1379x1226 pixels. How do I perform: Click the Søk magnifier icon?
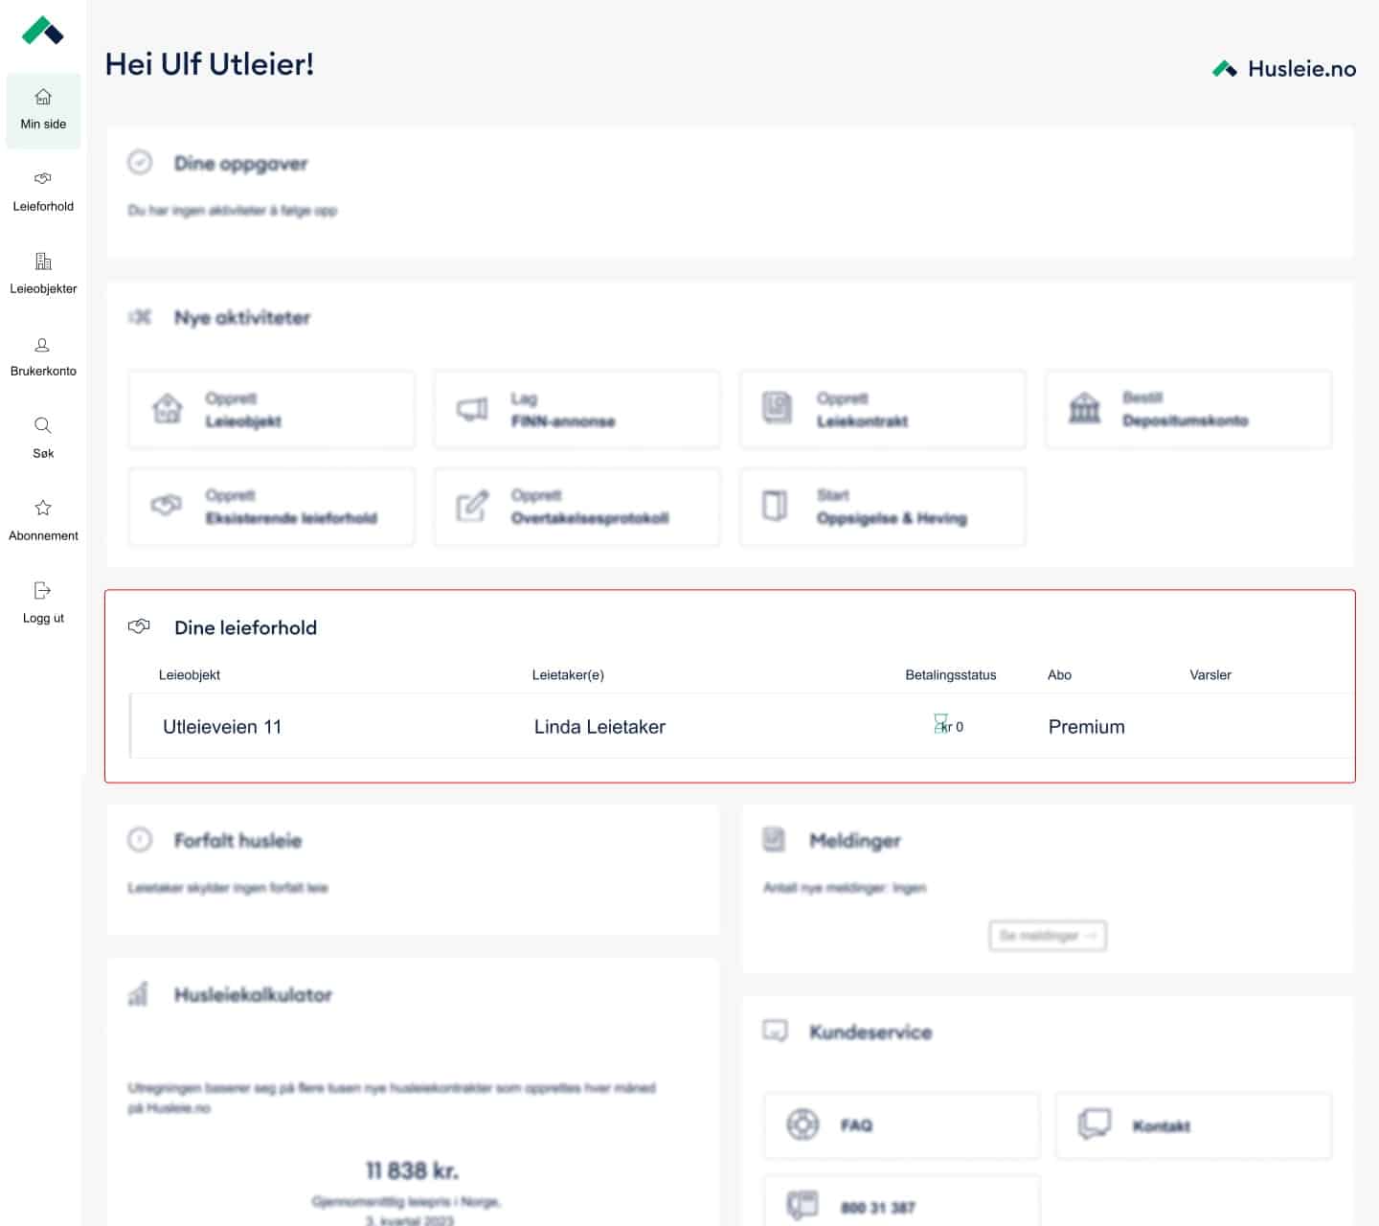(x=43, y=425)
